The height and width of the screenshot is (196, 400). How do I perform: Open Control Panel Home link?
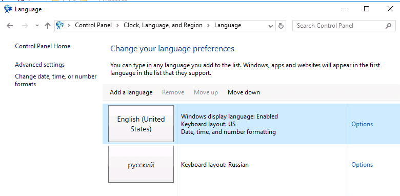click(x=43, y=46)
